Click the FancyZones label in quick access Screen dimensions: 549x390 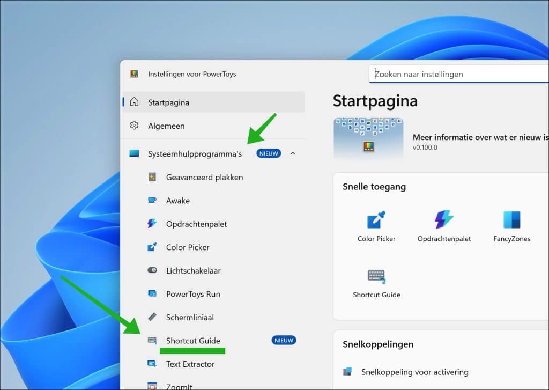[512, 239]
